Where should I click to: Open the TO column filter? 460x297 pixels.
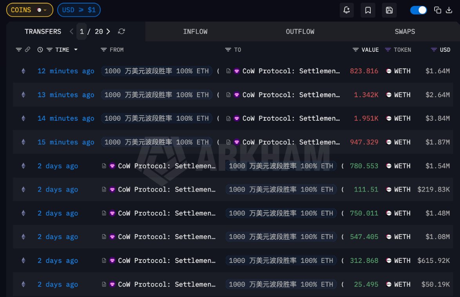[228, 50]
